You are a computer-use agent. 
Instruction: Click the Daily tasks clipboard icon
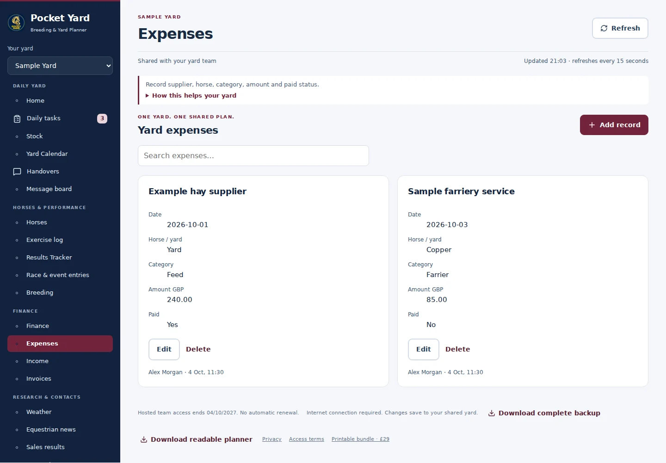[x=17, y=119]
